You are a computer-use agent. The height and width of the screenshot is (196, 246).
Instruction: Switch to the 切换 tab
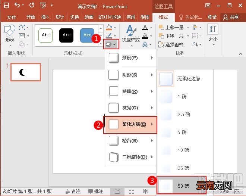pos(75,17)
